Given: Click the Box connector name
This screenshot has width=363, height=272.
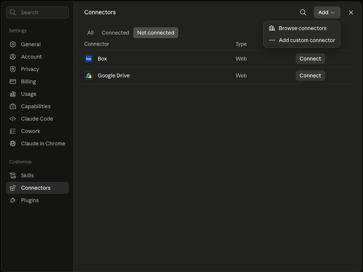Looking at the screenshot, I should click(x=102, y=59).
